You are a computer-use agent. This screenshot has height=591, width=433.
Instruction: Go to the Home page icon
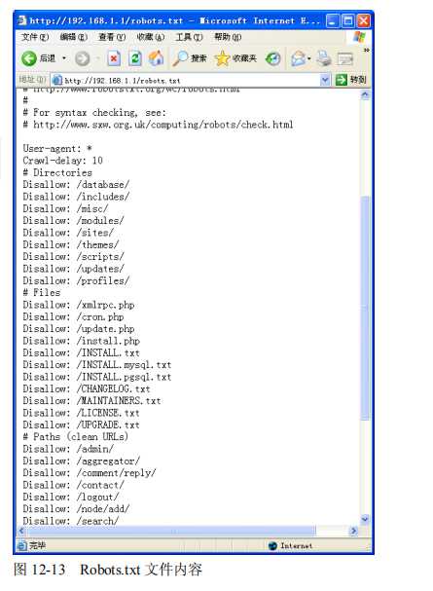click(157, 58)
